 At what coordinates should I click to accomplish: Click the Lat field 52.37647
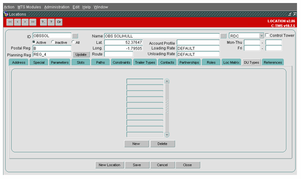point(123,42)
